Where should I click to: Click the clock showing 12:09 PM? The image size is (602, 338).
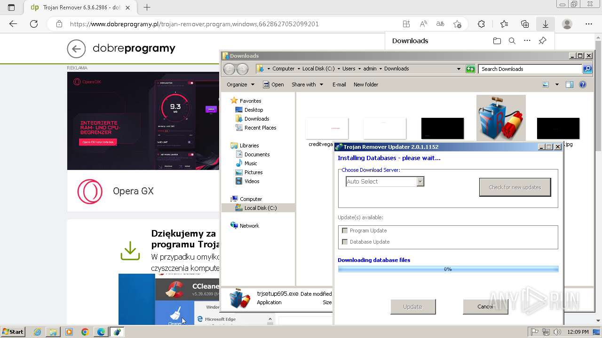(578, 332)
